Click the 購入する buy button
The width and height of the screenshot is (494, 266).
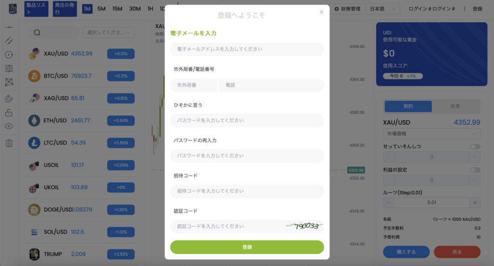pos(406,252)
